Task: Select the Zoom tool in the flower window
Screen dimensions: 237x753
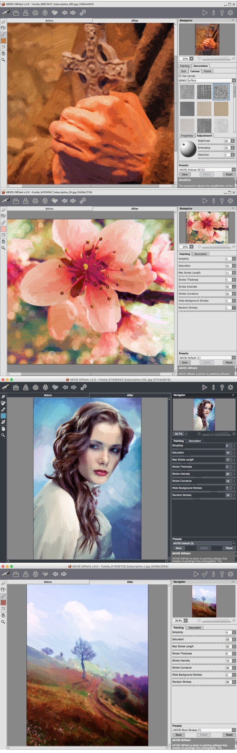Action: pyautogui.click(x=3, y=248)
